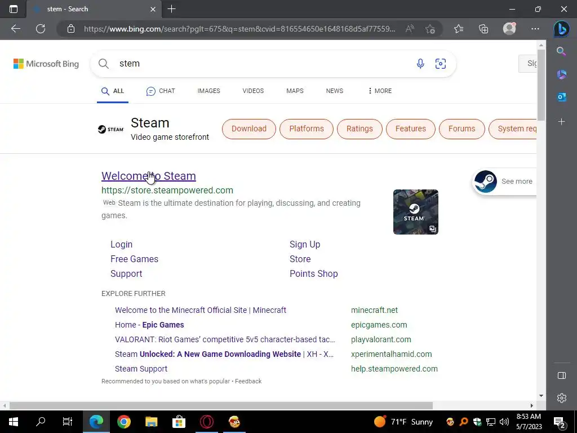The width and height of the screenshot is (577, 433).
Task: Switch to the IMAGES tab
Action: [x=208, y=91]
